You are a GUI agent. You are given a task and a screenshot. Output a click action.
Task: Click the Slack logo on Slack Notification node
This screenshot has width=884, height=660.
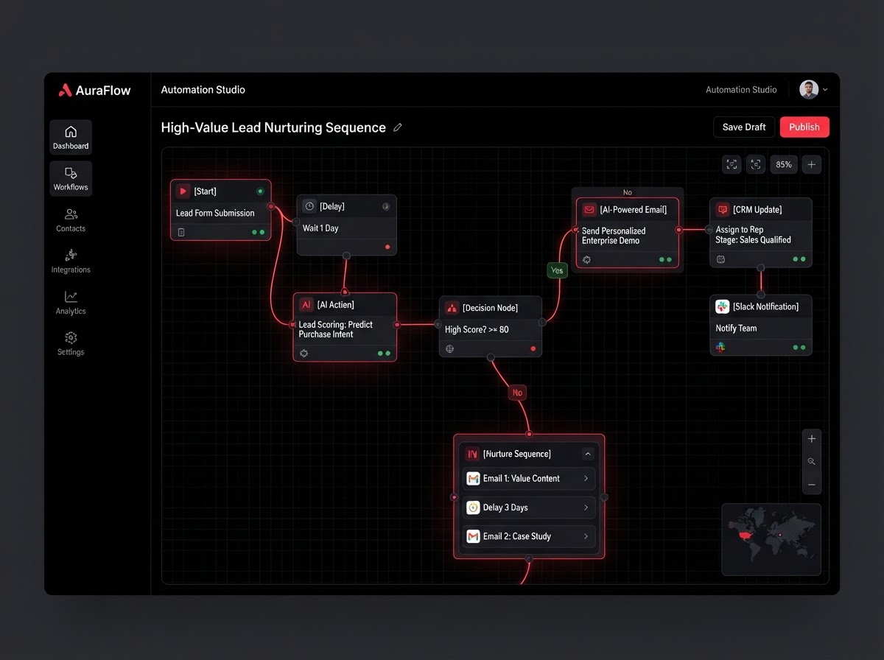tap(723, 306)
